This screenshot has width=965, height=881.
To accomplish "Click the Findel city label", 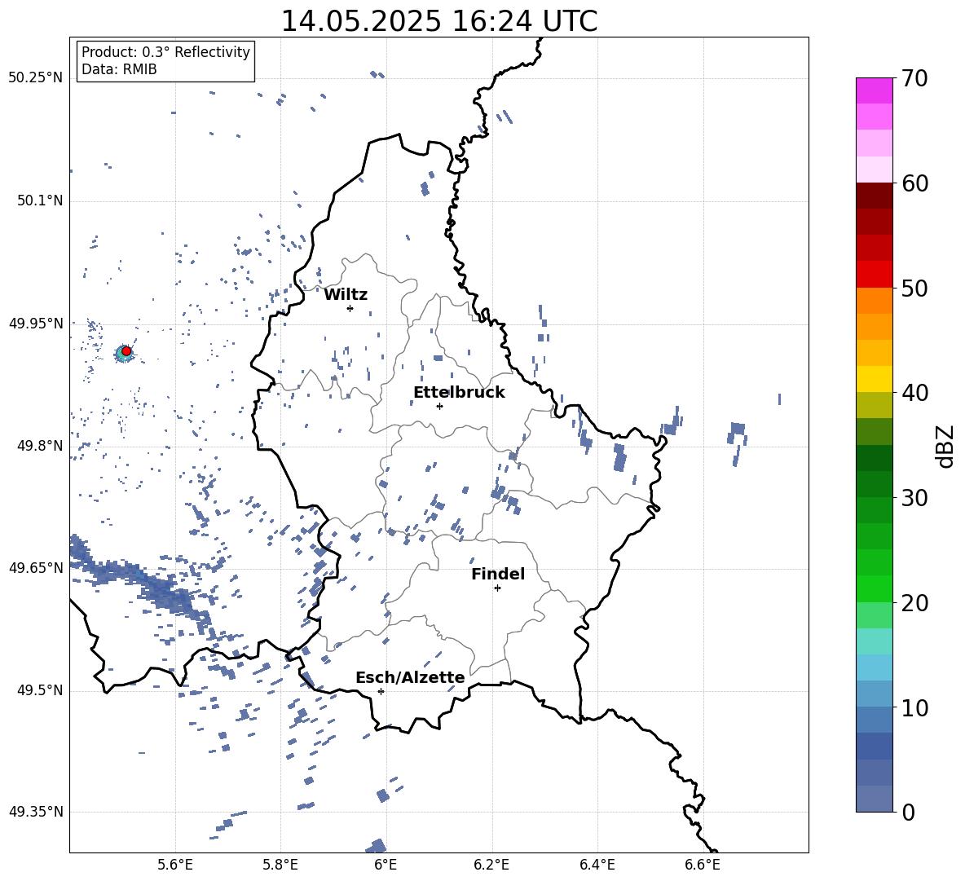I will click(x=498, y=574).
